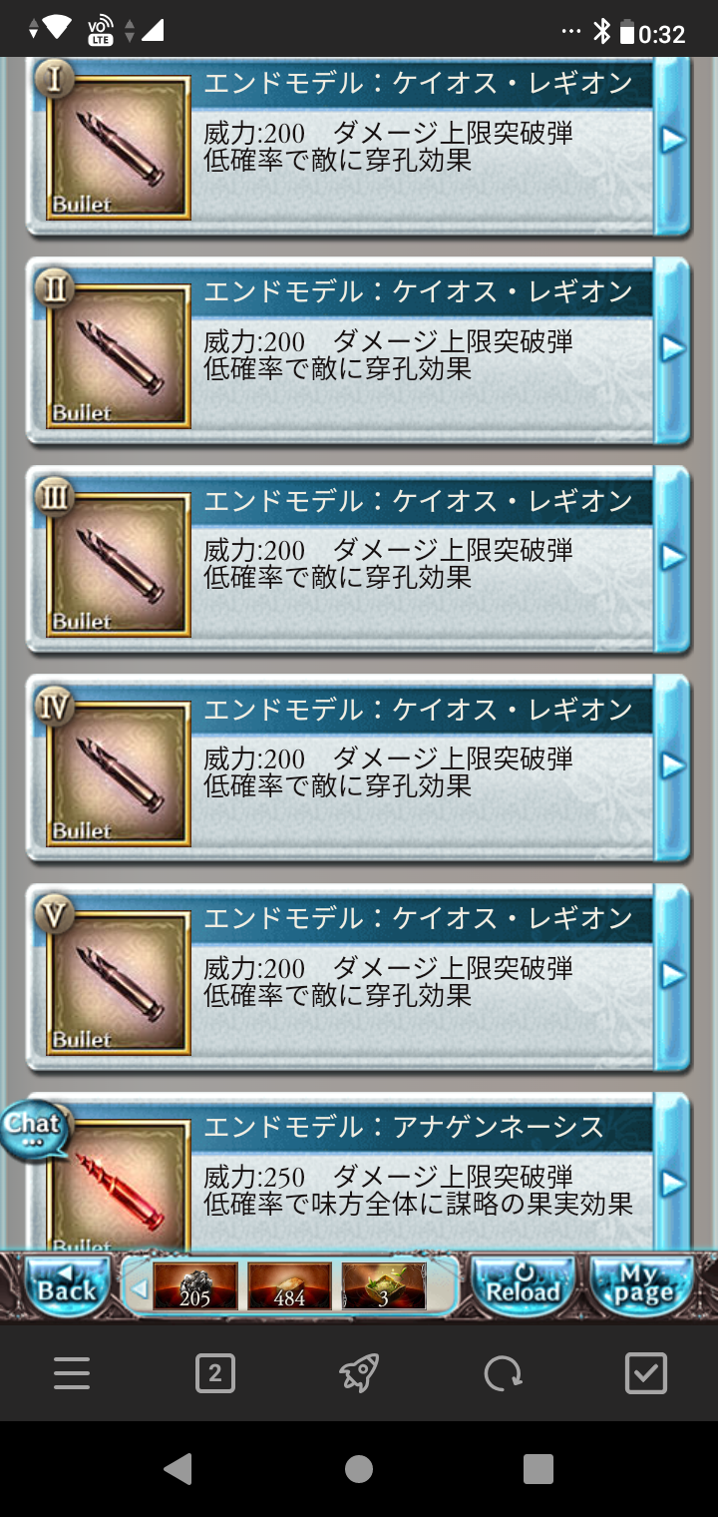This screenshot has height=1517, width=718.
Task: Tap the checkbox icon in browser bar
Action: (x=646, y=1374)
